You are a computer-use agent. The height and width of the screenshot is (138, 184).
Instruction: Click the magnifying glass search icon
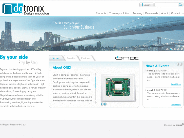(x=180, y=5)
